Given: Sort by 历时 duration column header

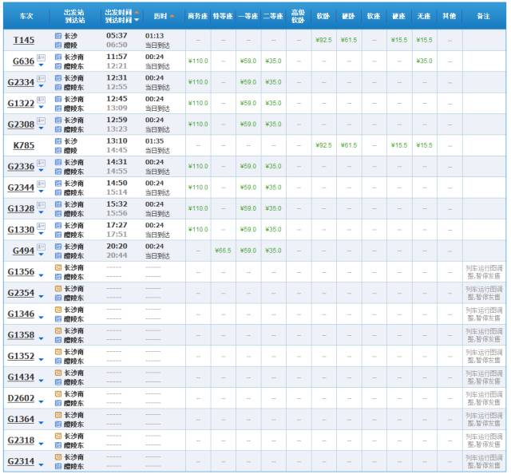Looking at the screenshot, I should [x=160, y=16].
